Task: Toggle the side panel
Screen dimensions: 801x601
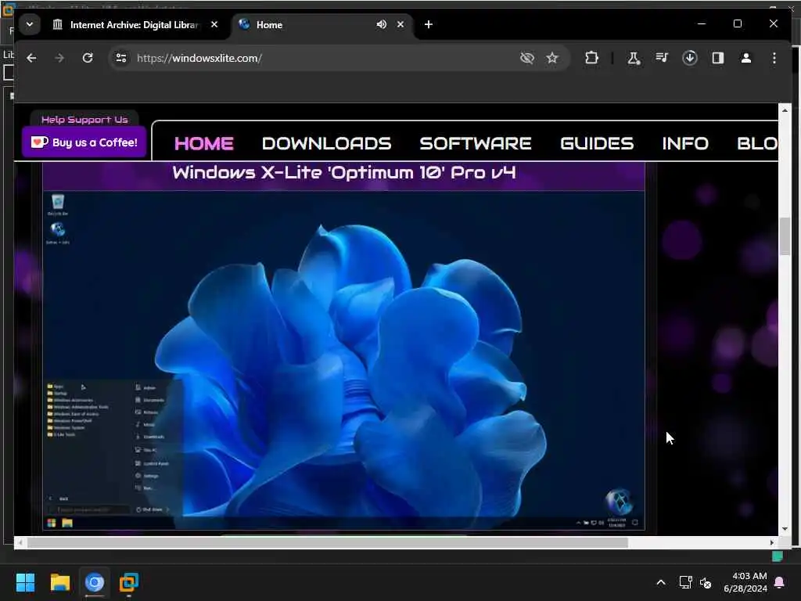Action: coord(718,58)
